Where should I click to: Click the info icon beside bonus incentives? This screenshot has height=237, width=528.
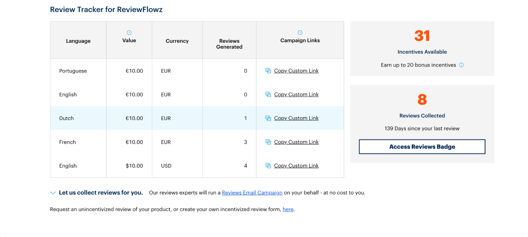[x=461, y=65]
